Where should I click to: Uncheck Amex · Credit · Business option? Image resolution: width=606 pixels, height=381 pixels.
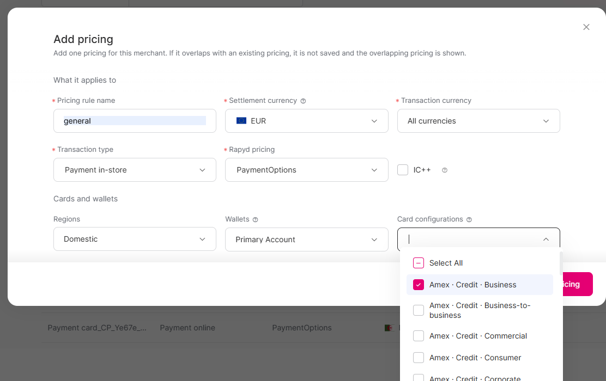[419, 285]
